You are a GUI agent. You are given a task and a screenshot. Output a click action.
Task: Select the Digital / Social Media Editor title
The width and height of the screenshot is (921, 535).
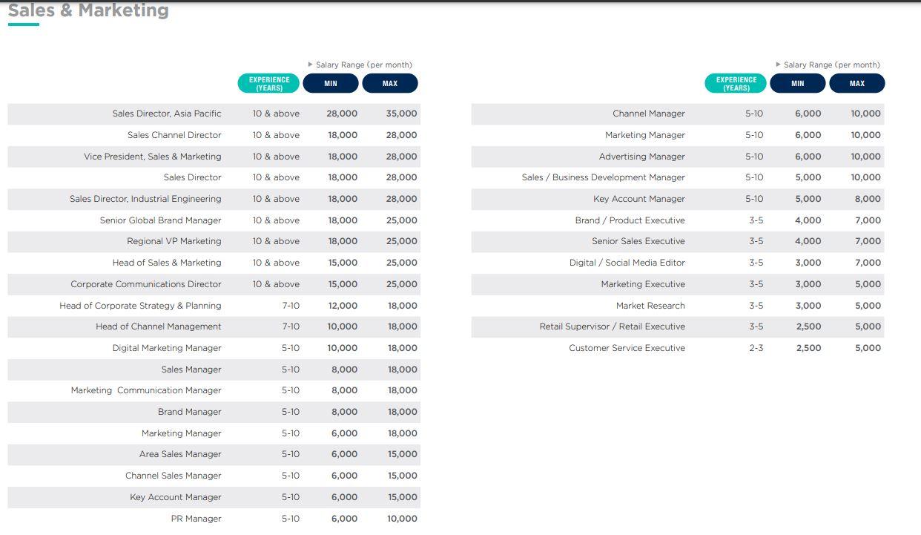tap(627, 263)
